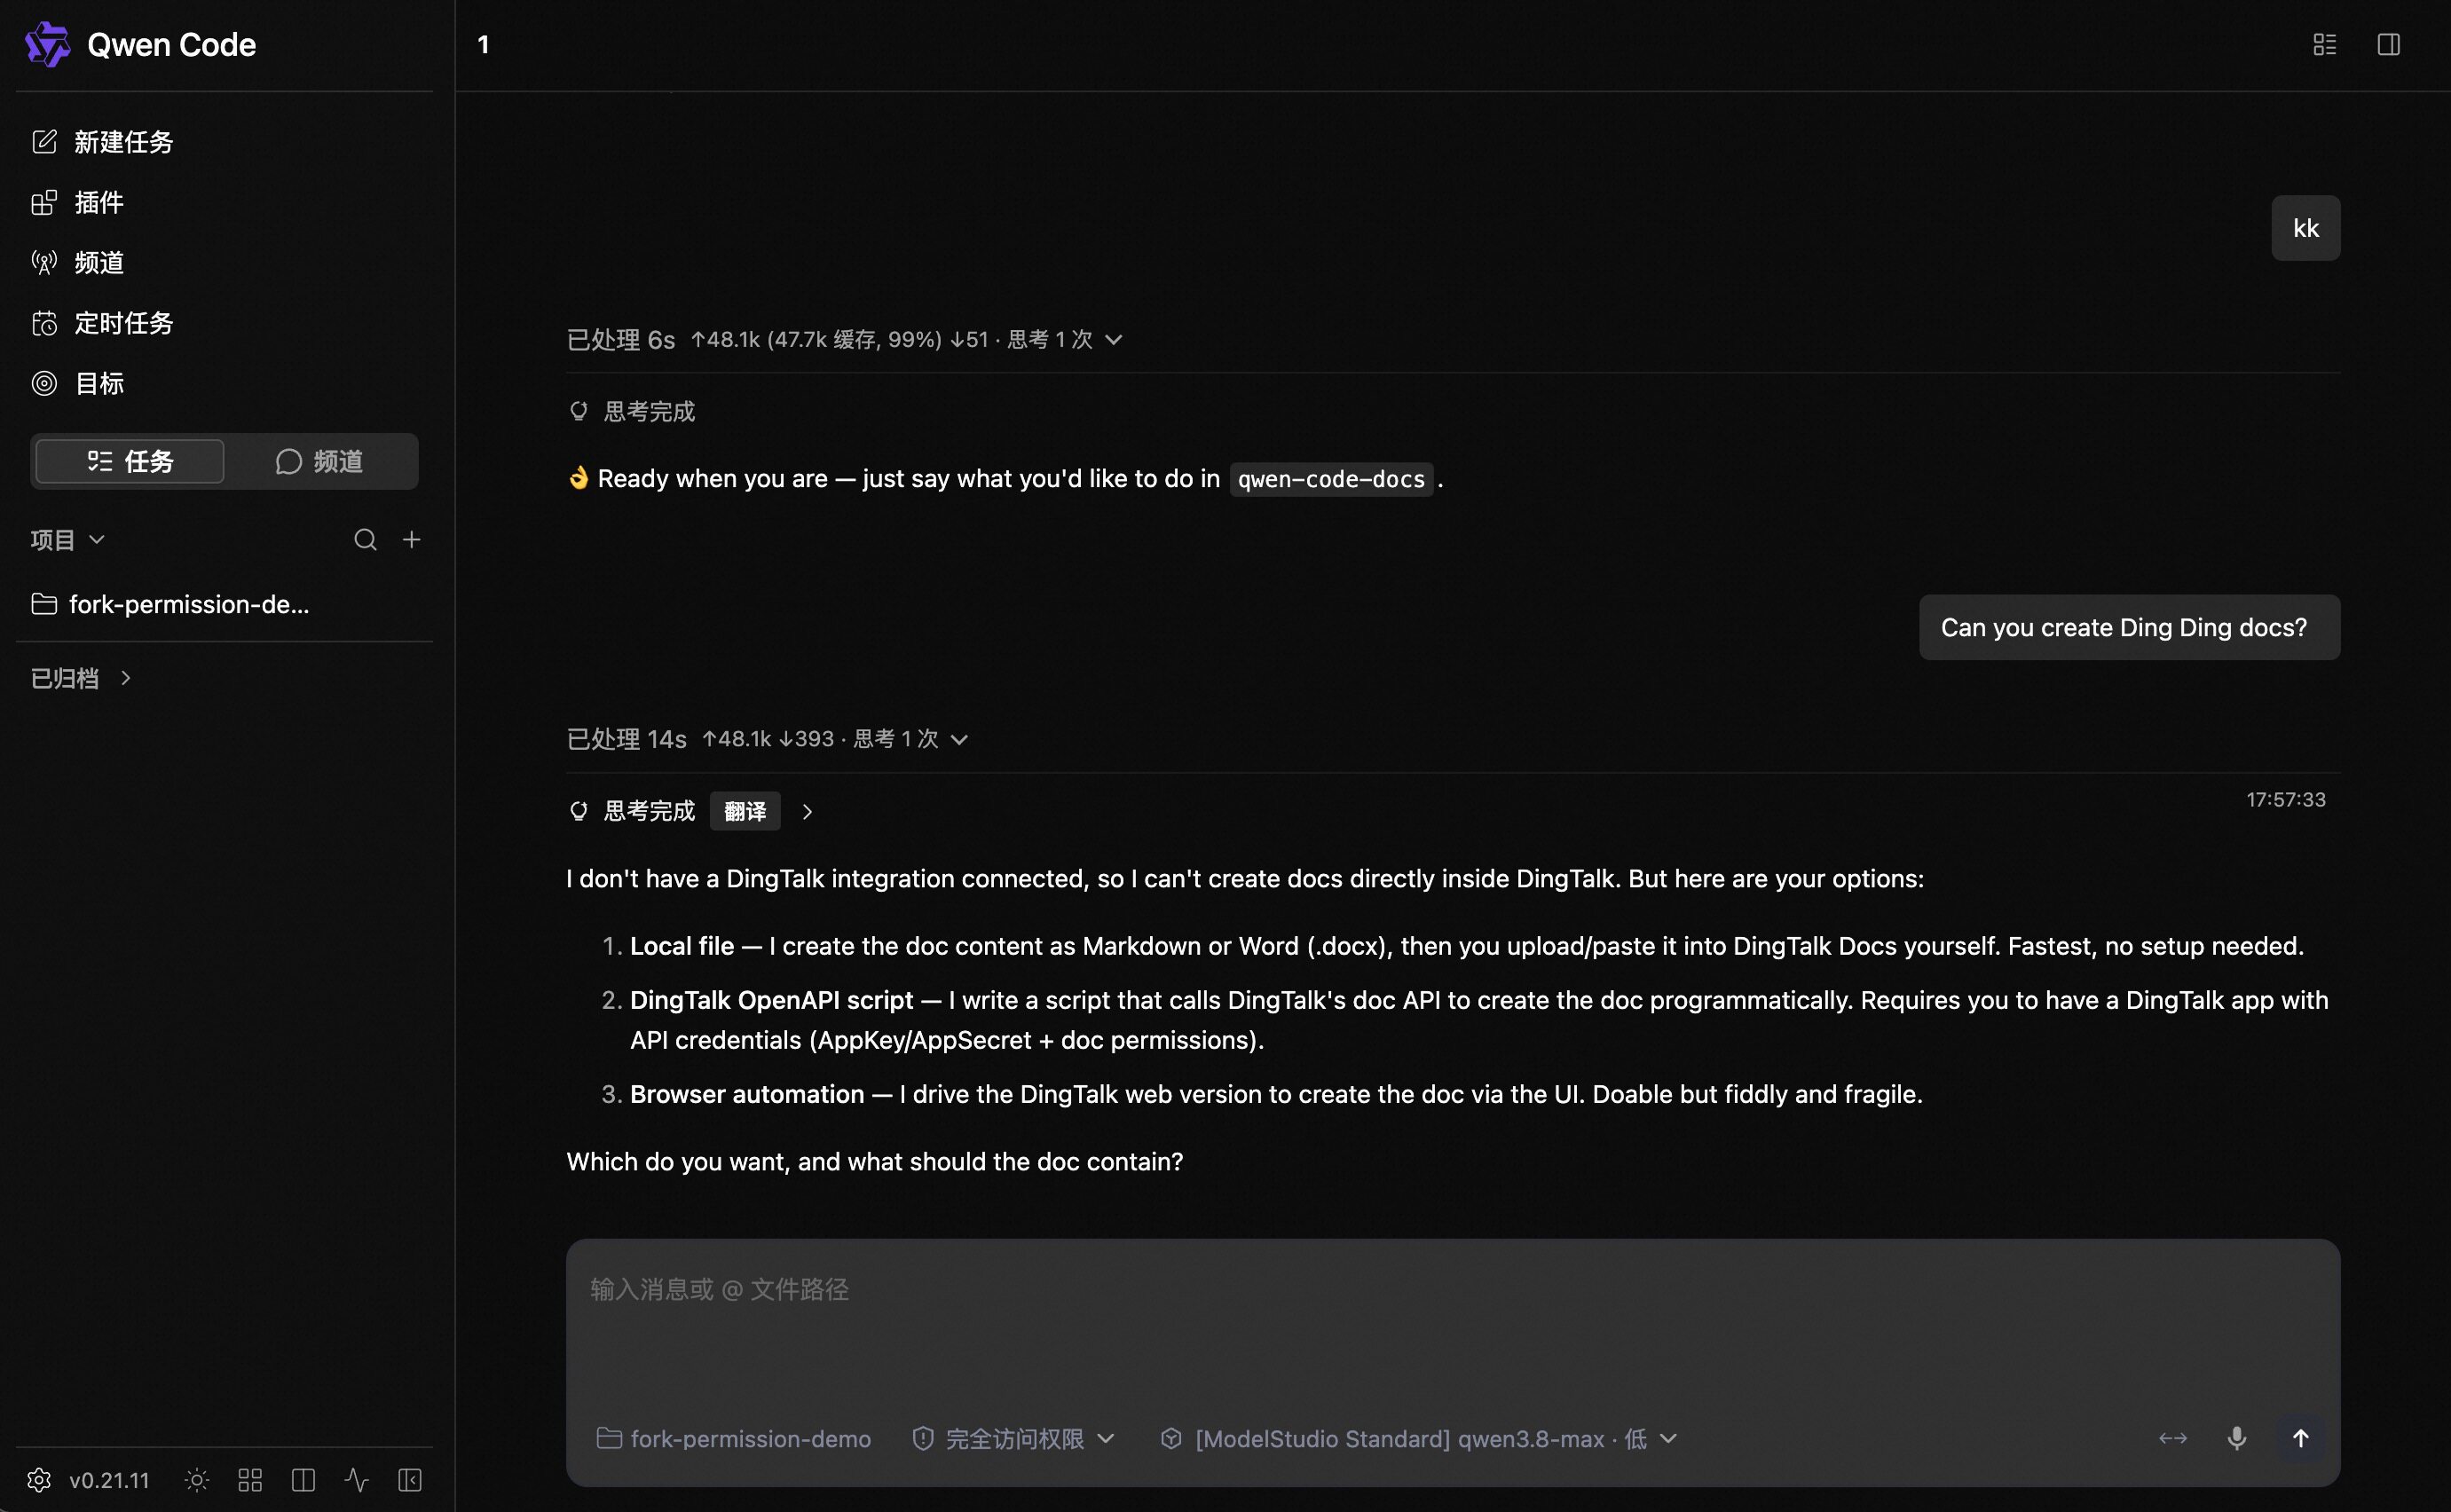This screenshot has width=2451, height=1512.
Task: Click the 翻译 translate button
Action: (x=745, y=811)
